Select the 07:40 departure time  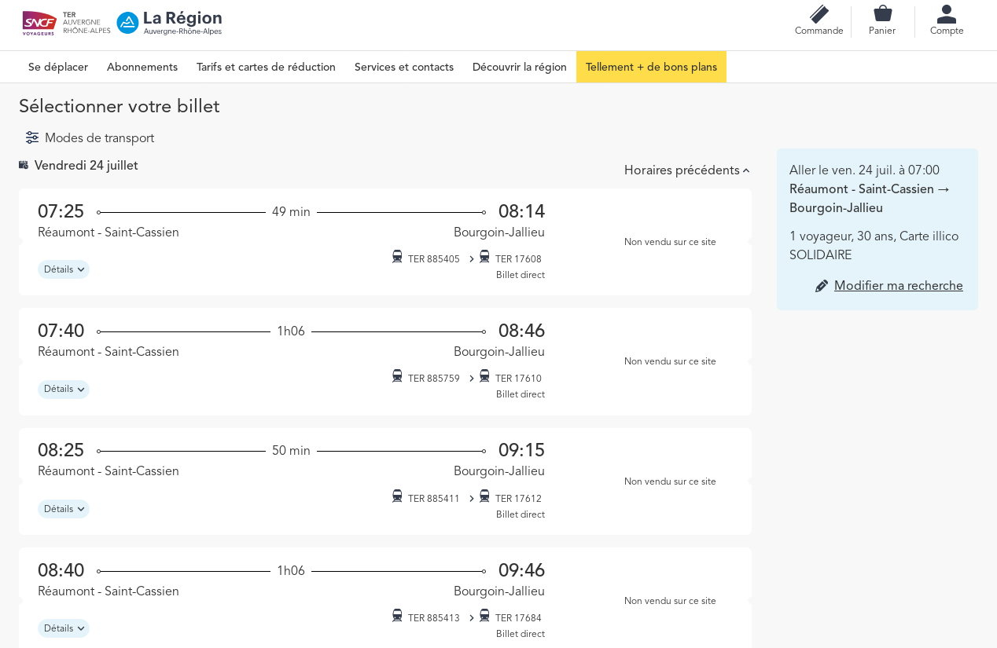[61, 331]
